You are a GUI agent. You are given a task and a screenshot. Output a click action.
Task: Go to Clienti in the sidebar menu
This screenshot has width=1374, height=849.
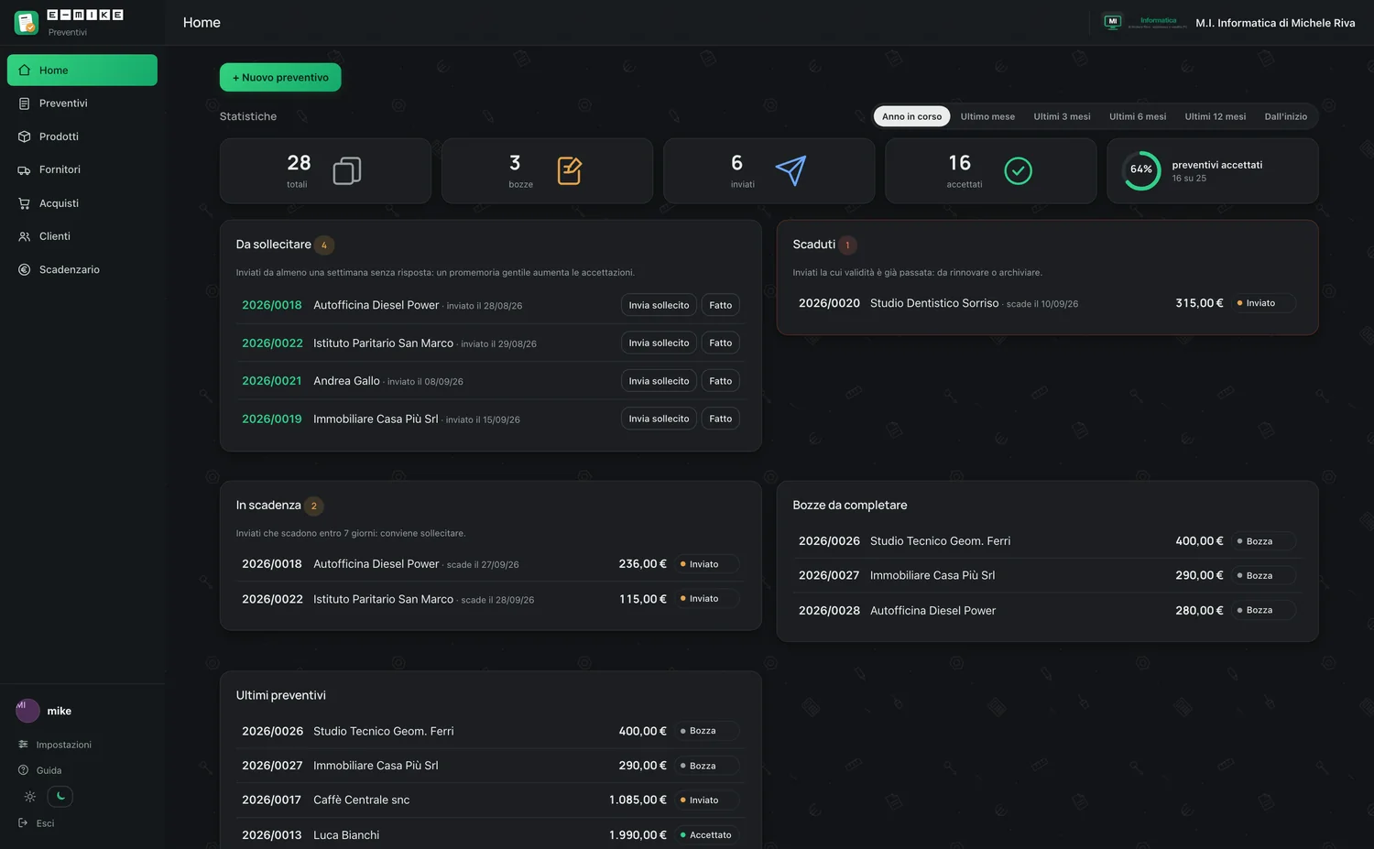[x=82, y=236]
